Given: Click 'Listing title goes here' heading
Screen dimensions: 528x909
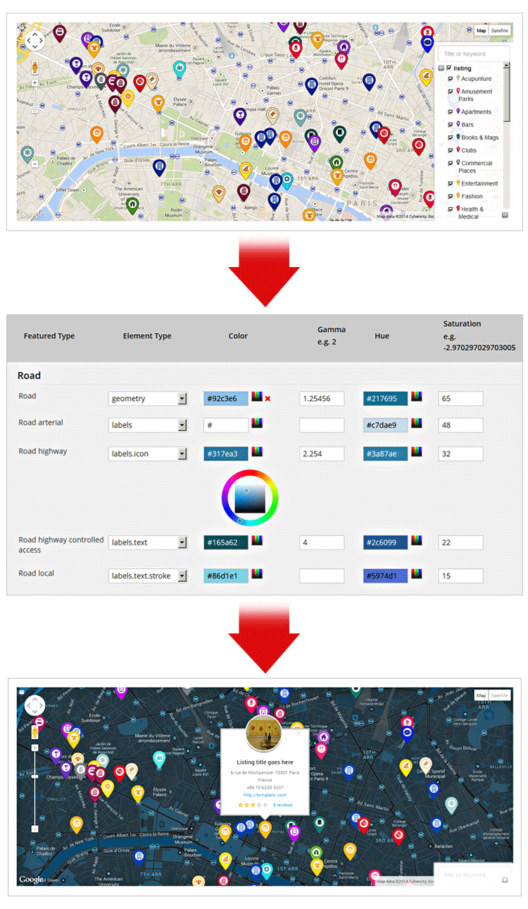Looking at the screenshot, I should (265, 762).
